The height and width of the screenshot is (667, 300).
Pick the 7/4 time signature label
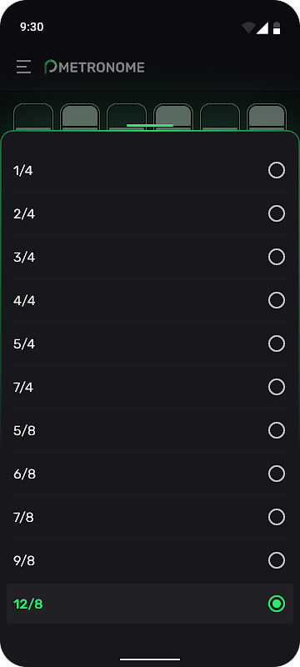(x=23, y=387)
